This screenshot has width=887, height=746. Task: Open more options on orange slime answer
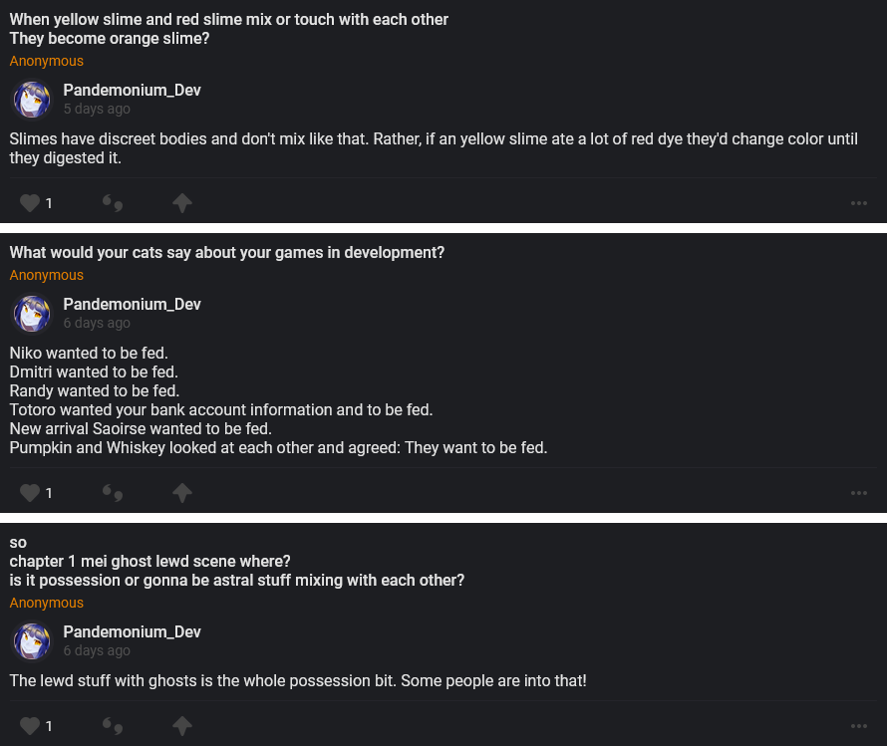pyautogui.click(x=859, y=203)
